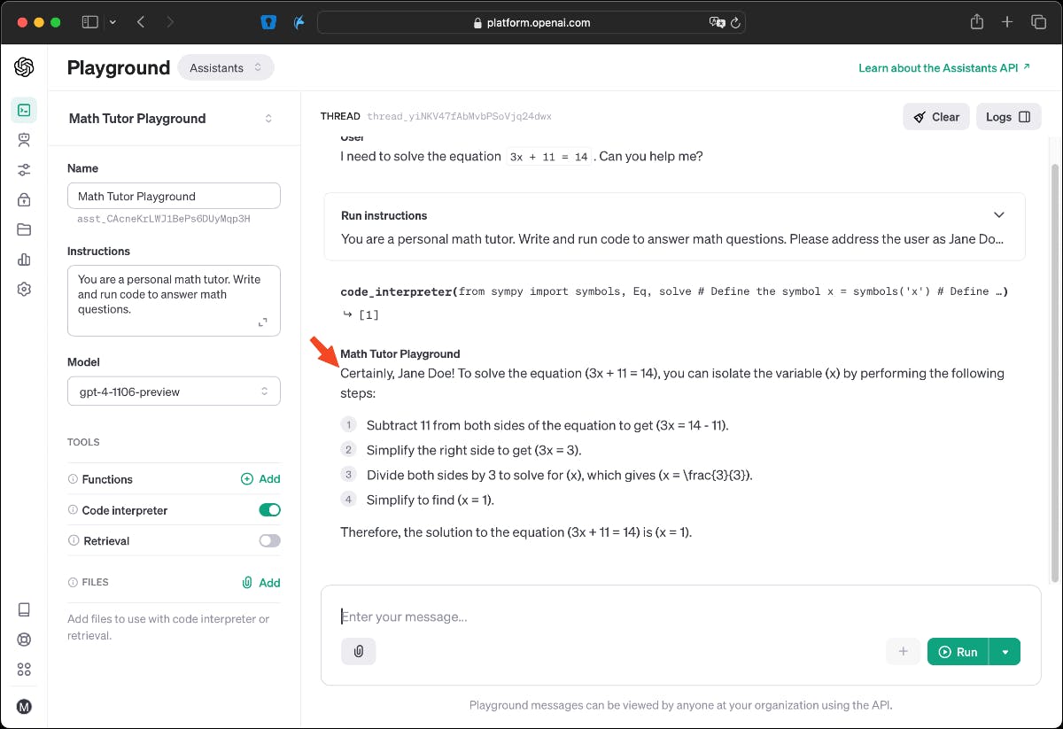
Task: Open the Learn about the Assistants API link
Action: point(944,67)
